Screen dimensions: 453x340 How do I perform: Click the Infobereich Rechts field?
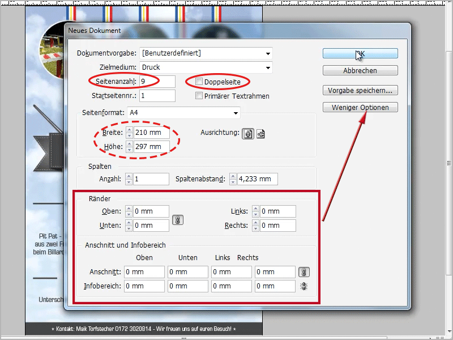[275, 286]
